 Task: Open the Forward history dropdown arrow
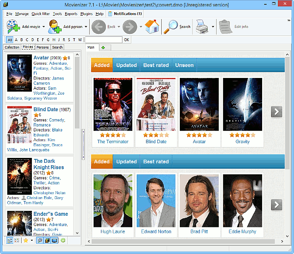coord(141,26)
